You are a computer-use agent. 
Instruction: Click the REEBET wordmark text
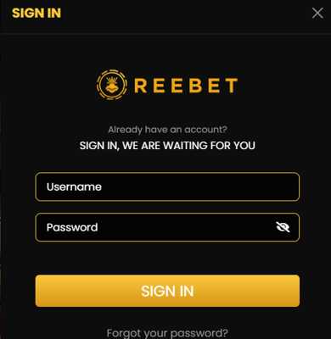(x=186, y=86)
